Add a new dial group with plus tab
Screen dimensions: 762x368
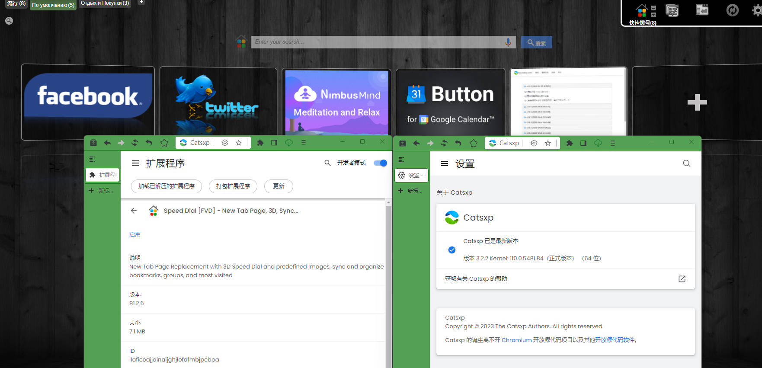141,2
